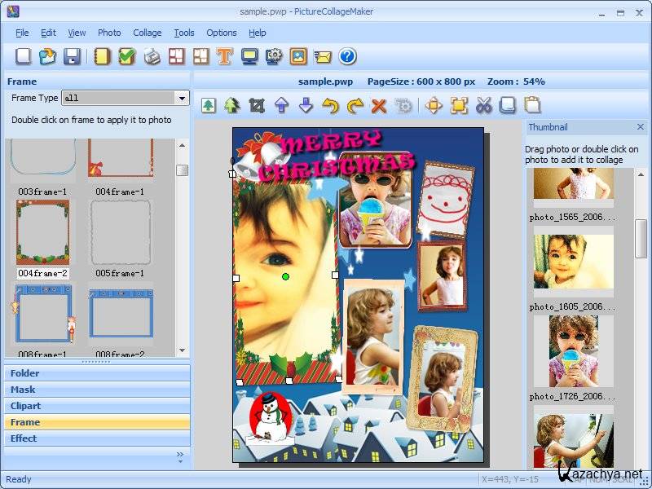652x489 pixels.
Task: Click the scissors Cut icon
Action: click(x=483, y=105)
